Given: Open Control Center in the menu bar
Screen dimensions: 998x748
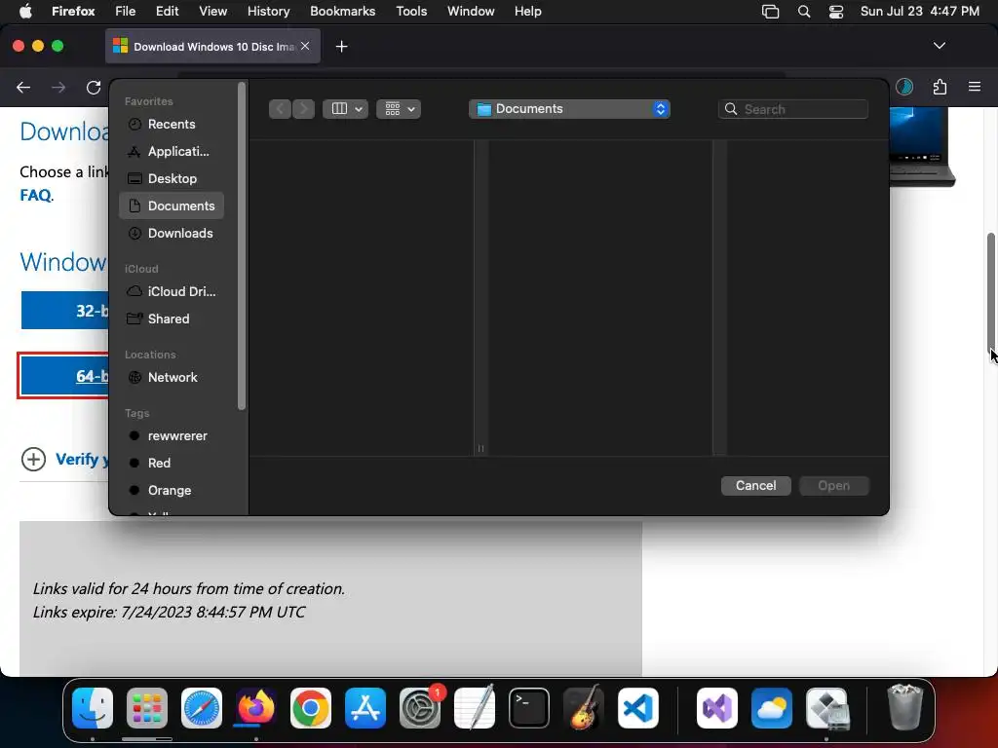Looking at the screenshot, I should pyautogui.click(x=836, y=12).
